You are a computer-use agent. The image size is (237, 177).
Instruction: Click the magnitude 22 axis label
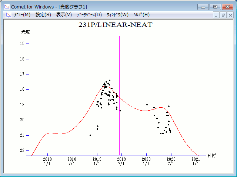click(x=22, y=150)
